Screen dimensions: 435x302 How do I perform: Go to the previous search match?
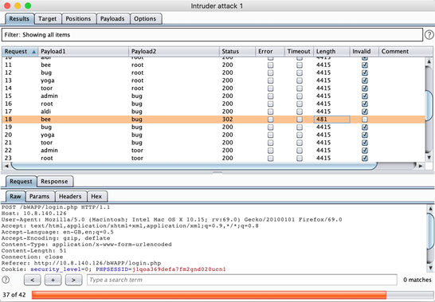pyautogui.click(x=32, y=280)
